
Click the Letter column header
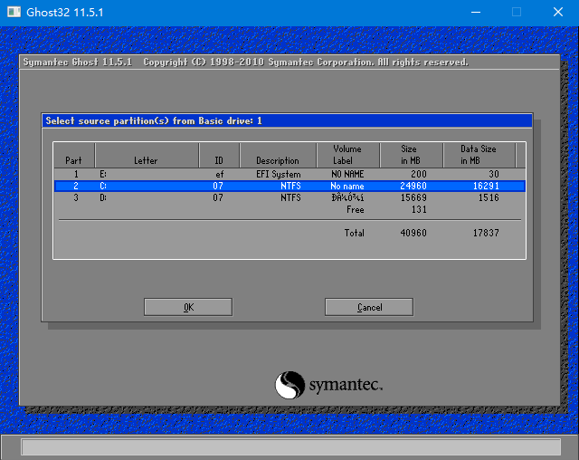[x=146, y=155]
